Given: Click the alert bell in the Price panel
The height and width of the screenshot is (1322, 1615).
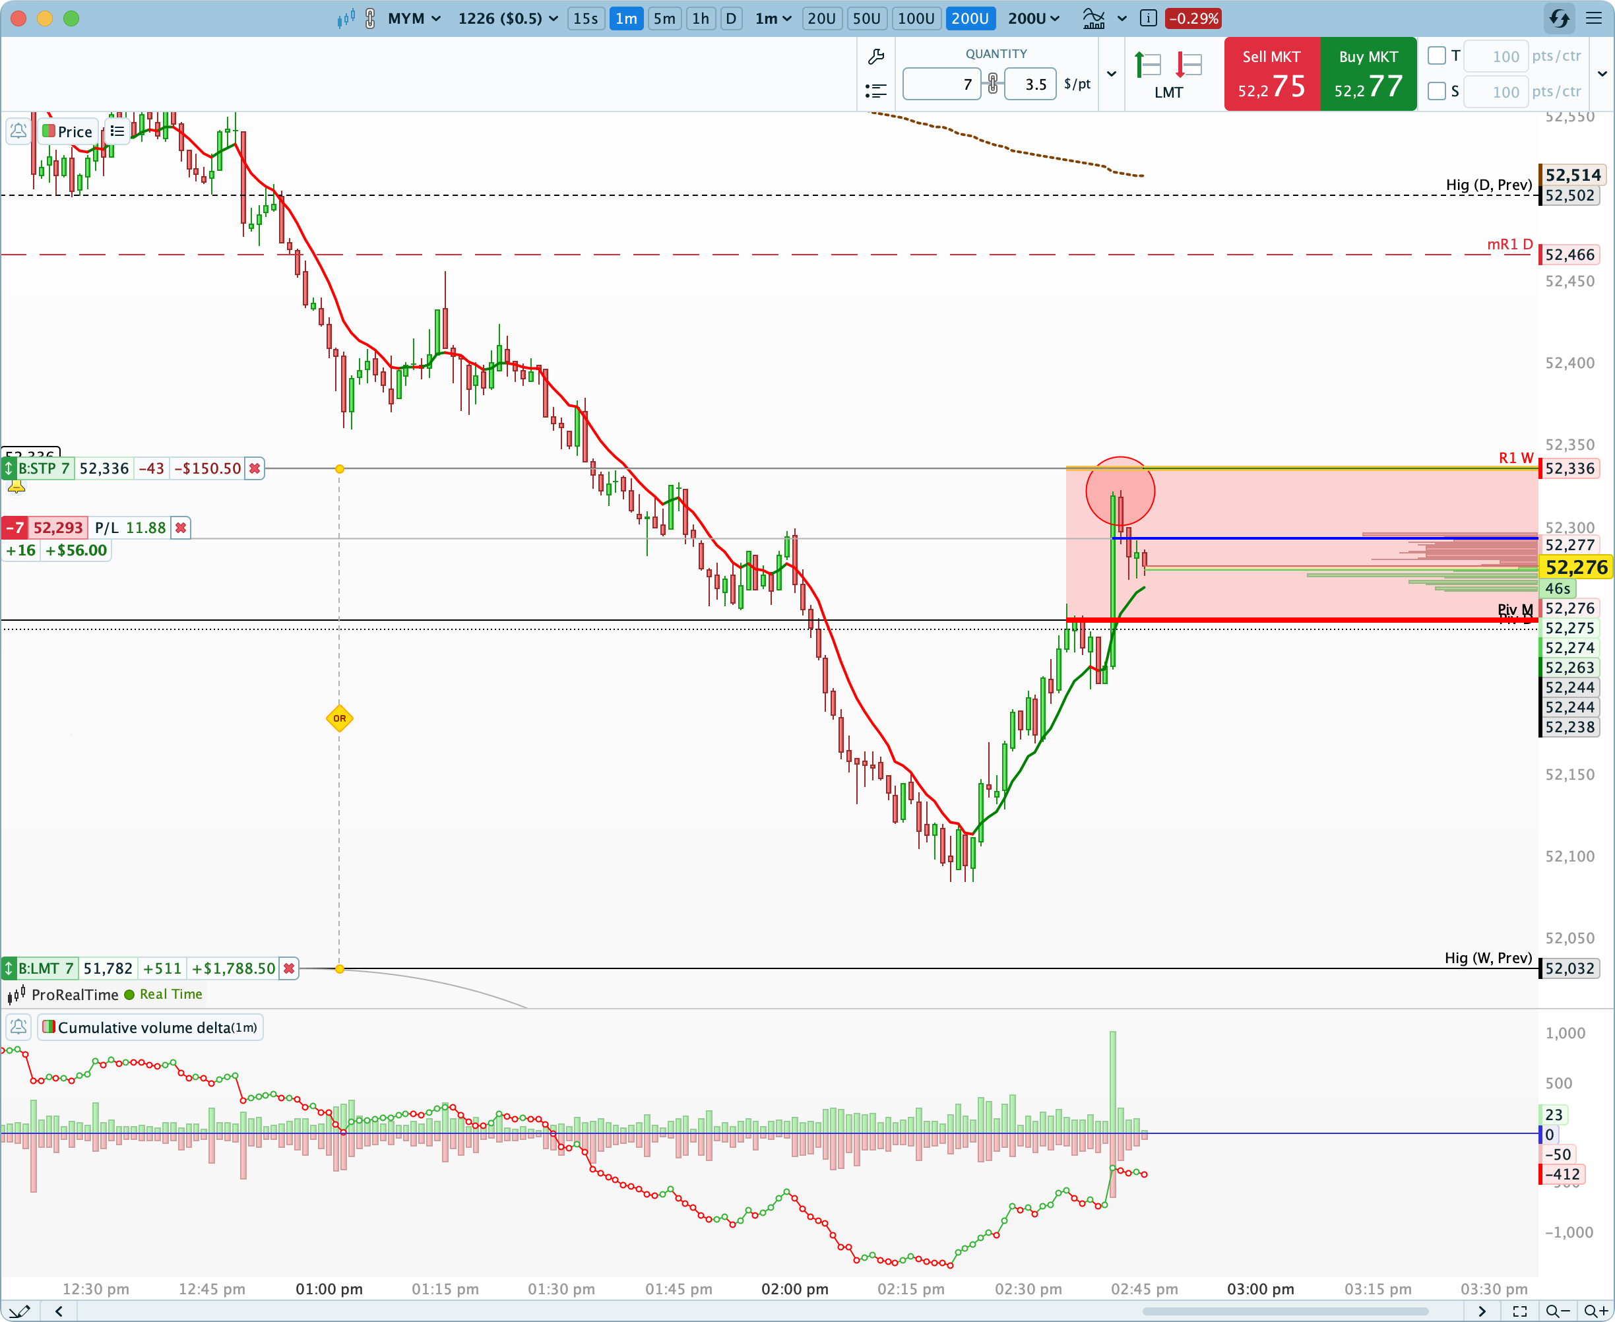Looking at the screenshot, I should point(18,132).
